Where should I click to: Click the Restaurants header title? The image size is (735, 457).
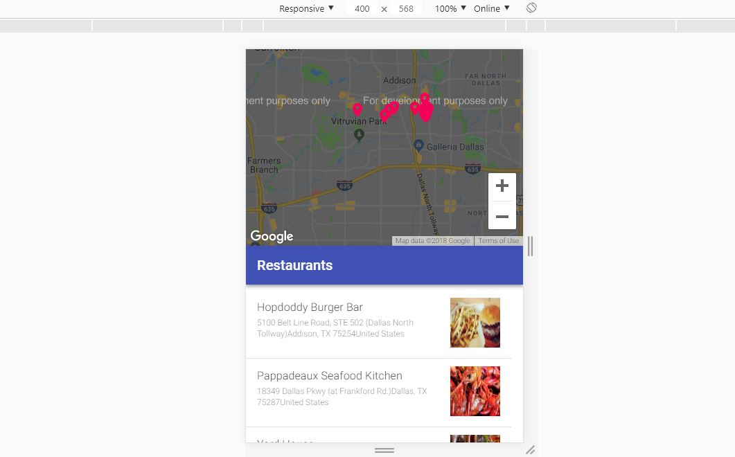click(295, 265)
